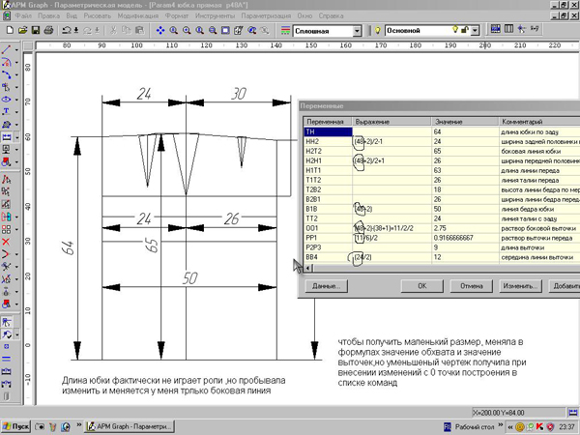Select the Pan view tool icon

[x=160, y=31]
